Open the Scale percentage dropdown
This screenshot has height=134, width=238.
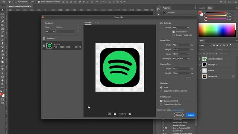181,54
